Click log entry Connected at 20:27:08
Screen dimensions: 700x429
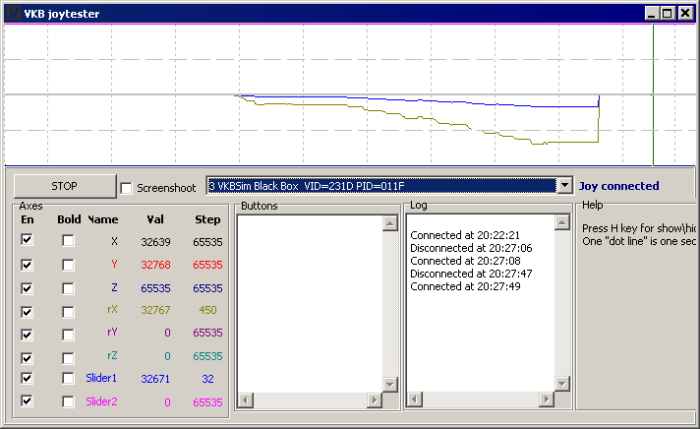pyautogui.click(x=465, y=261)
